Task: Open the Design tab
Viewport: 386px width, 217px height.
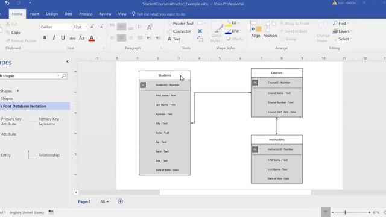Action: pyautogui.click(x=52, y=14)
